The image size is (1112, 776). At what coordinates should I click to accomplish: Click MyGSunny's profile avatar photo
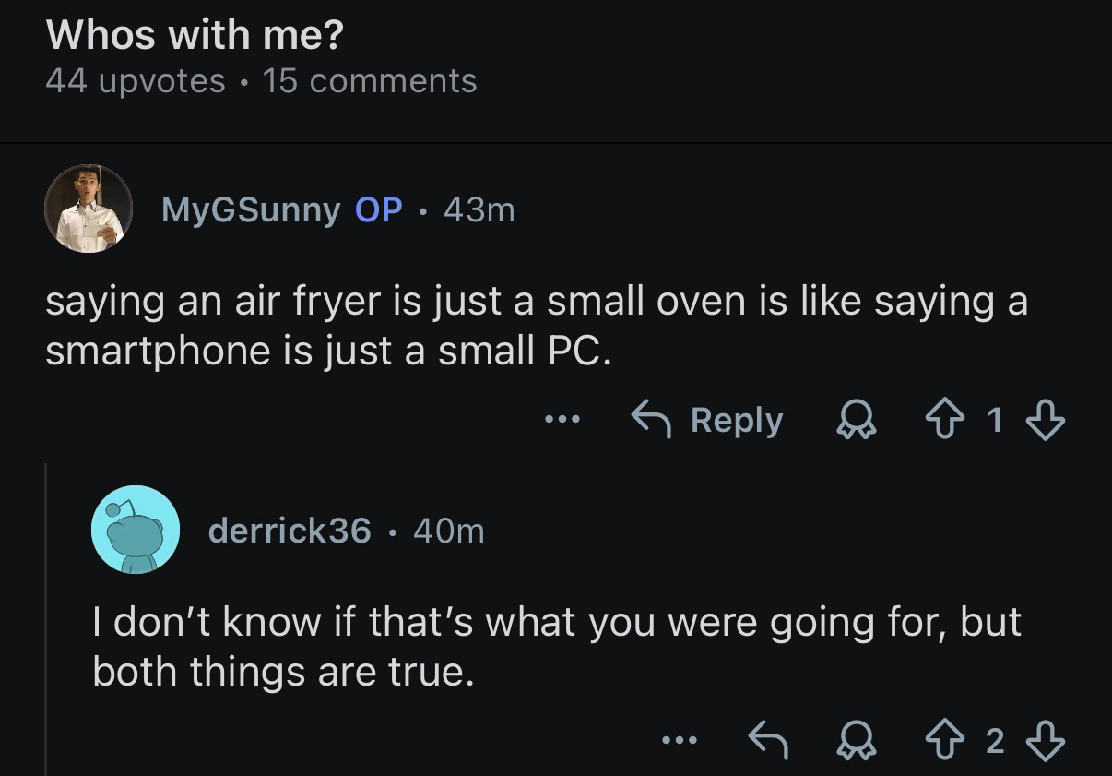tap(89, 209)
